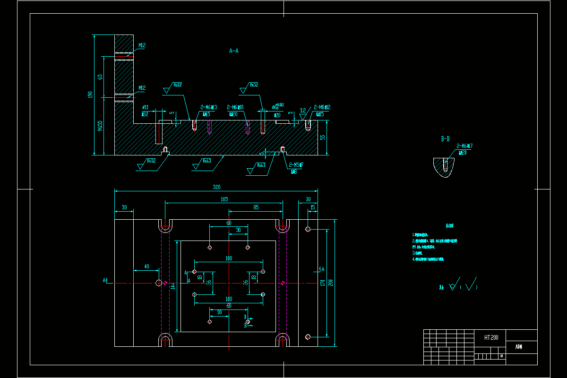Click the top-right corner hole in plan view

pos(308,229)
